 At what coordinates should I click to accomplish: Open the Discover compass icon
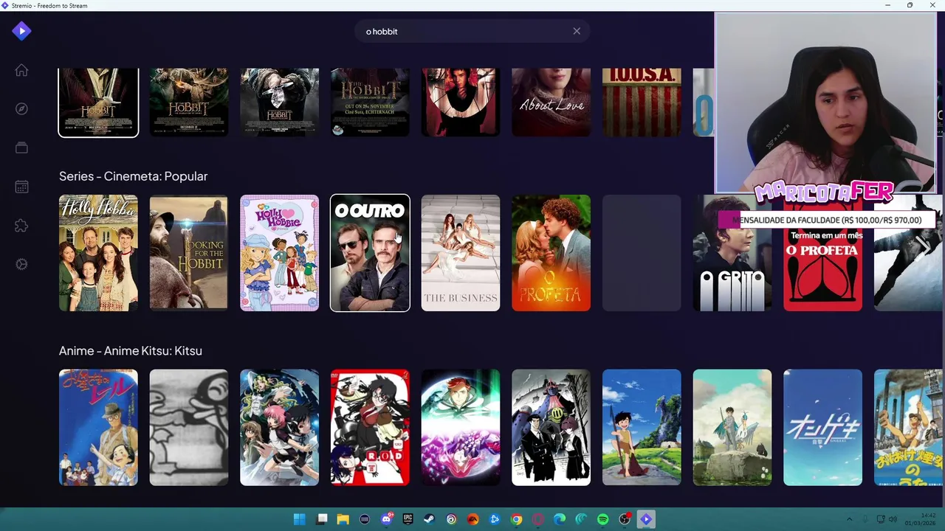click(x=21, y=109)
